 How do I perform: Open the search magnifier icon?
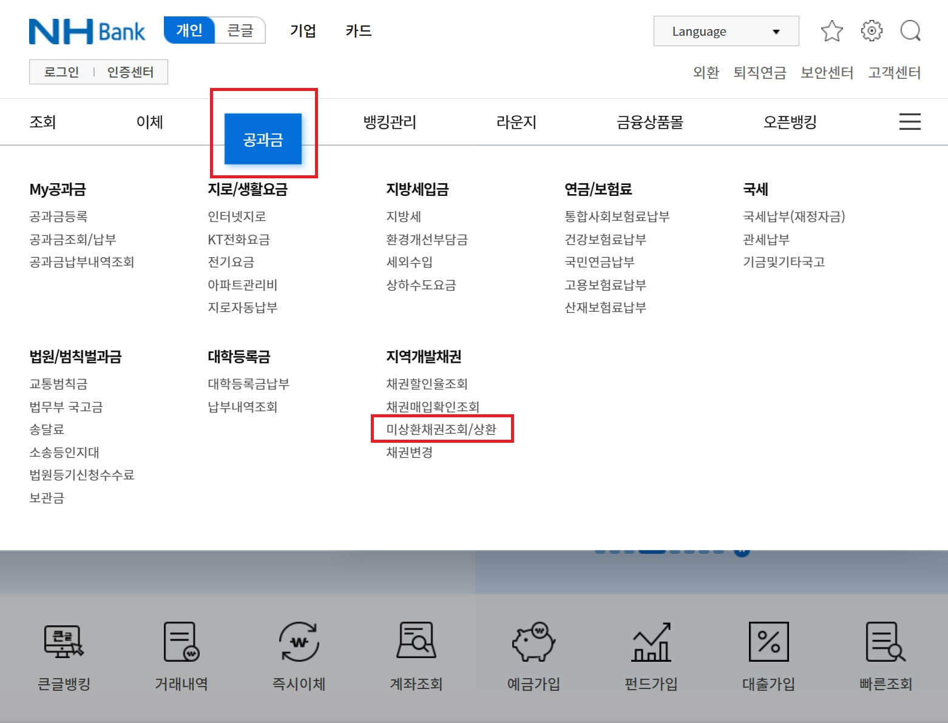(910, 31)
